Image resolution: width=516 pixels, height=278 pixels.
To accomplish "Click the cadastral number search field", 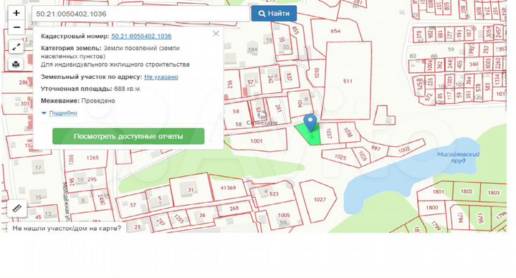I will pos(140,14).
